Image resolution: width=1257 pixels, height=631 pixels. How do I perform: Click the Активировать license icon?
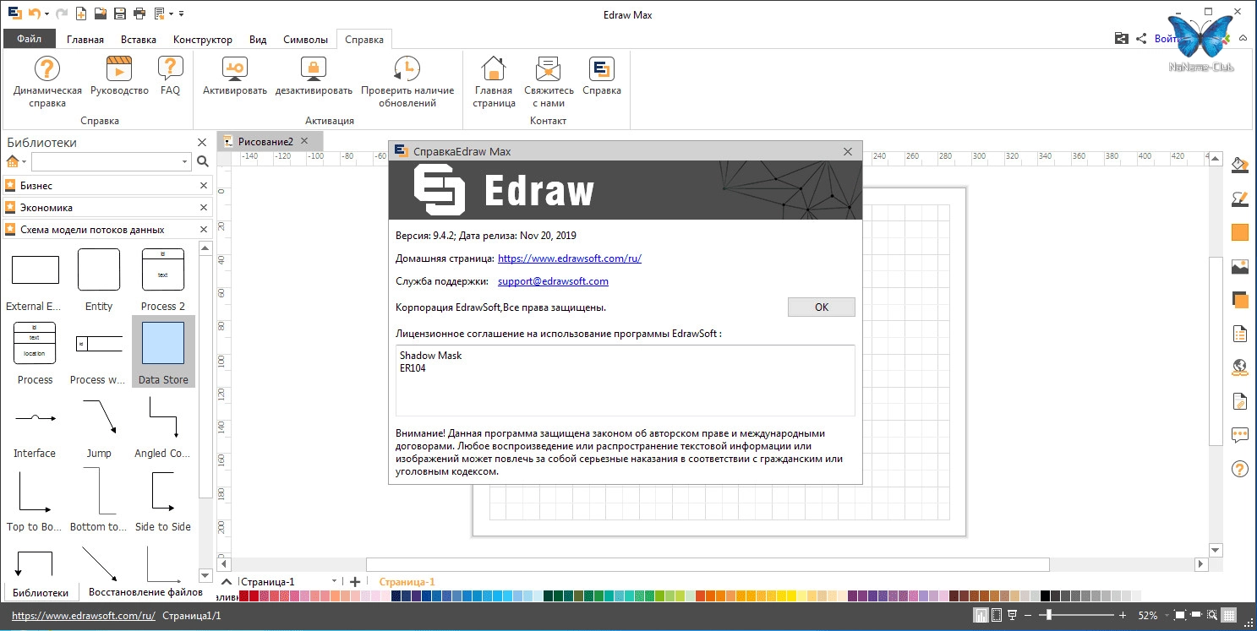(x=234, y=69)
